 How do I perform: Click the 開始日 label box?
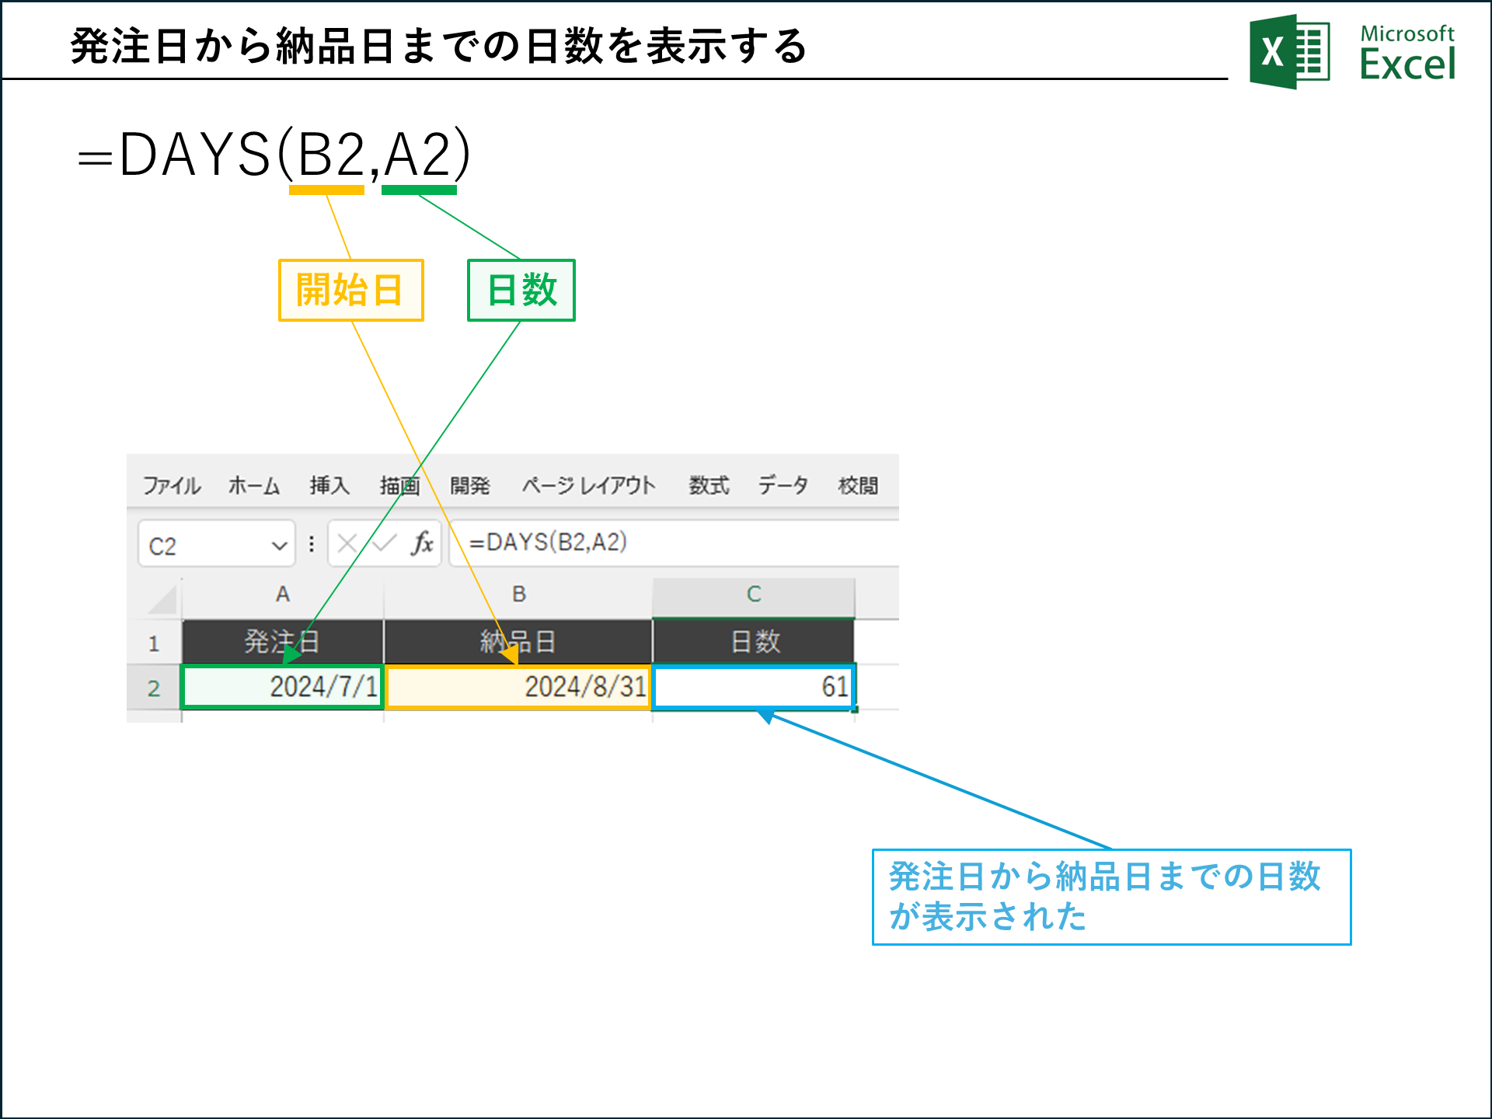click(350, 290)
